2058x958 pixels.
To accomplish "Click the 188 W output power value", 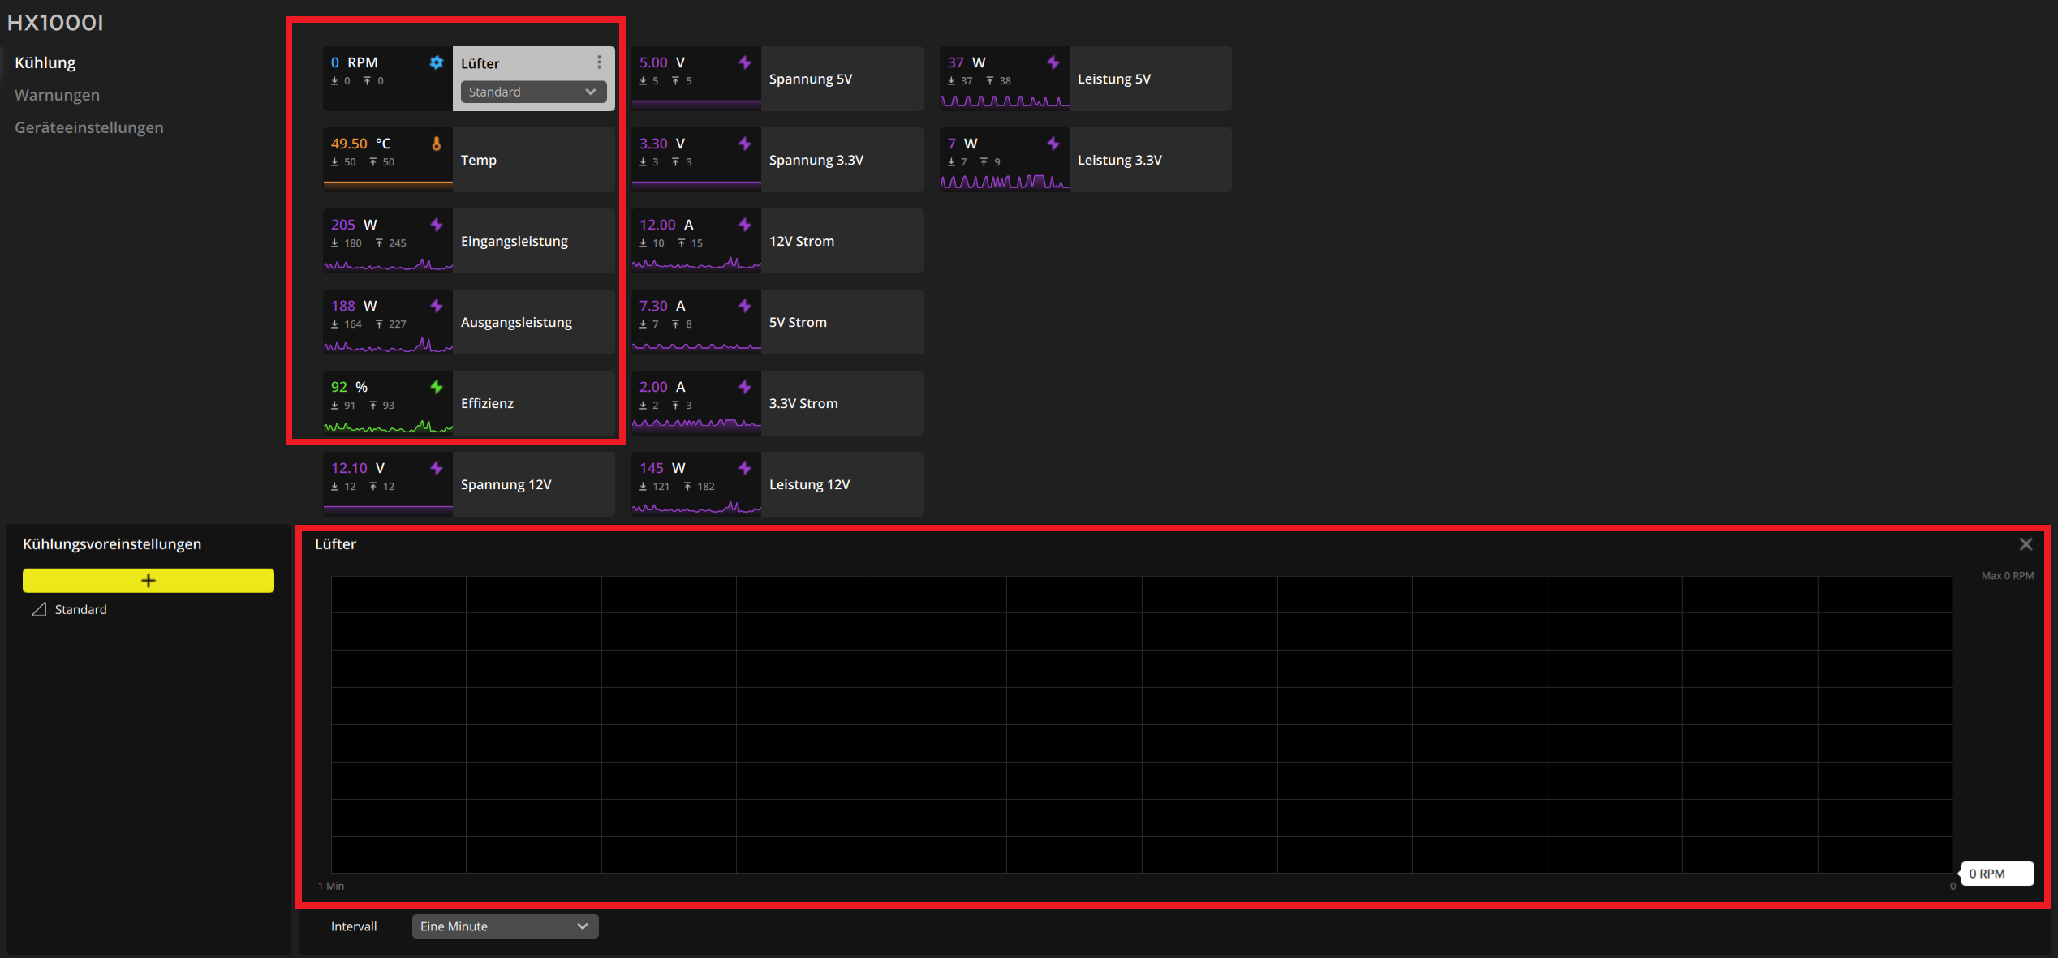I will pos(354,306).
